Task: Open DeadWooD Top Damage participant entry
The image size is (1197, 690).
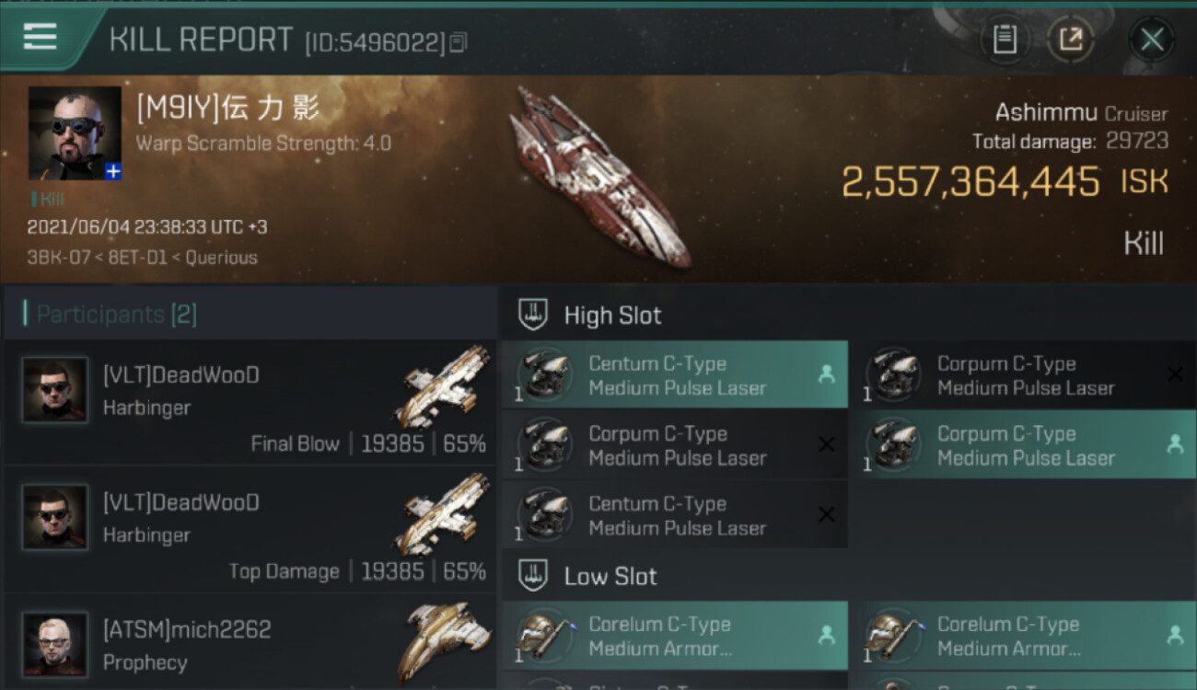Action: pos(249,531)
